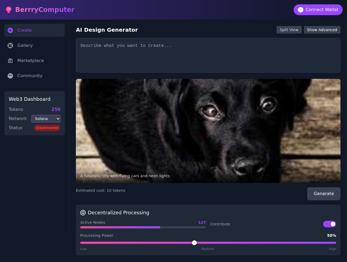The image size is (347, 262).
Task: Click the Disconnected status badge
Action: [47, 128]
